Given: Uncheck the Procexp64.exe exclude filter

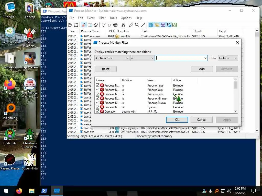Looking at the screenshot, I should click(97, 103).
